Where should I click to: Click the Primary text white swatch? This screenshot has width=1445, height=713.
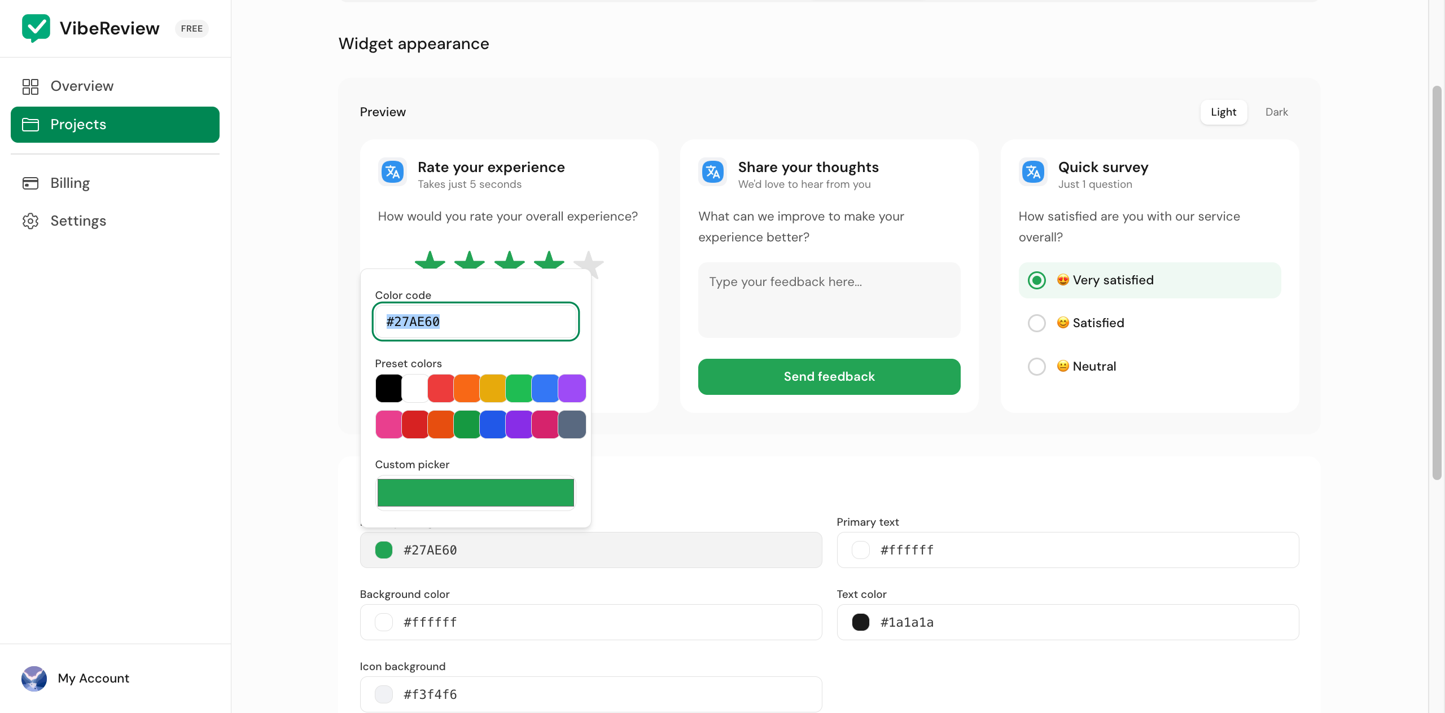[861, 550]
